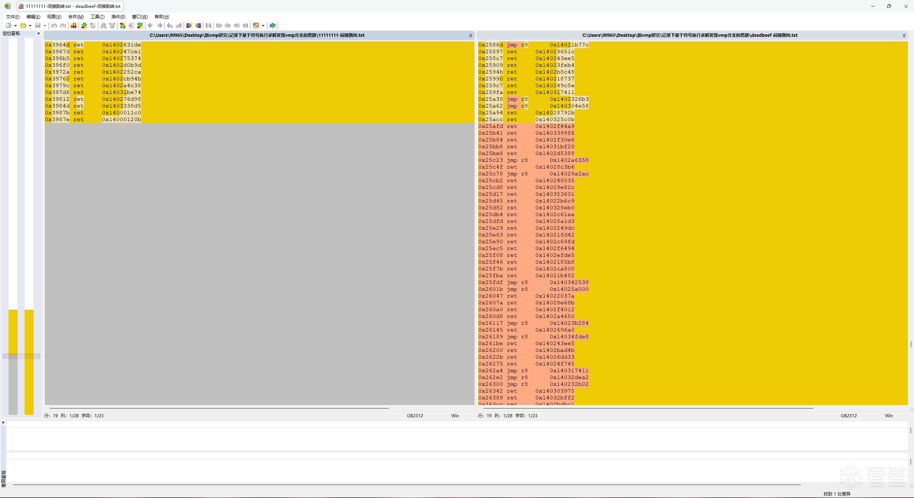Viewport: 914px width, 498px height.
Task: Expand the New document dropdown arrow
Action: (x=15, y=25)
